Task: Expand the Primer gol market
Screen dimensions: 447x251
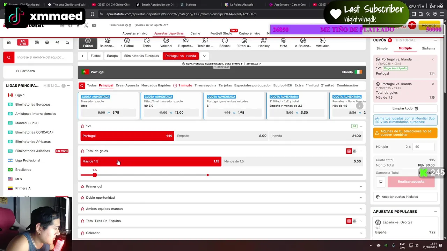Action: (361, 187)
